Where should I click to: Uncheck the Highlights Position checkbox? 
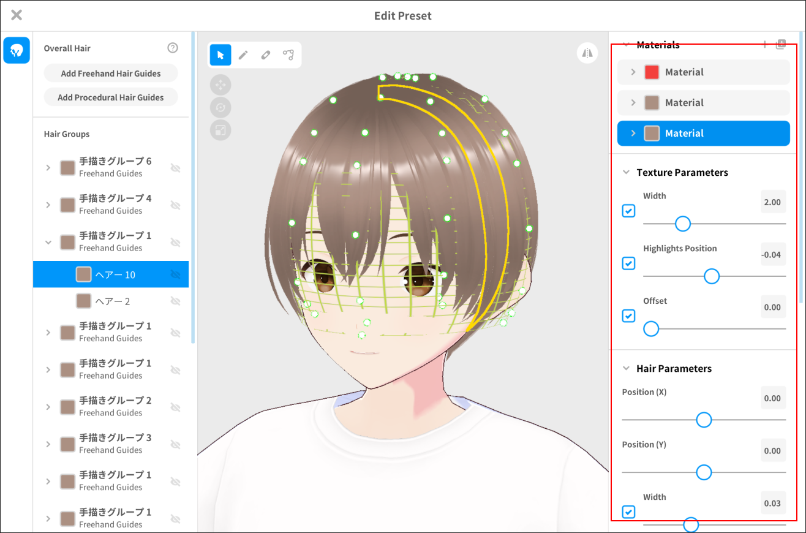tap(628, 263)
